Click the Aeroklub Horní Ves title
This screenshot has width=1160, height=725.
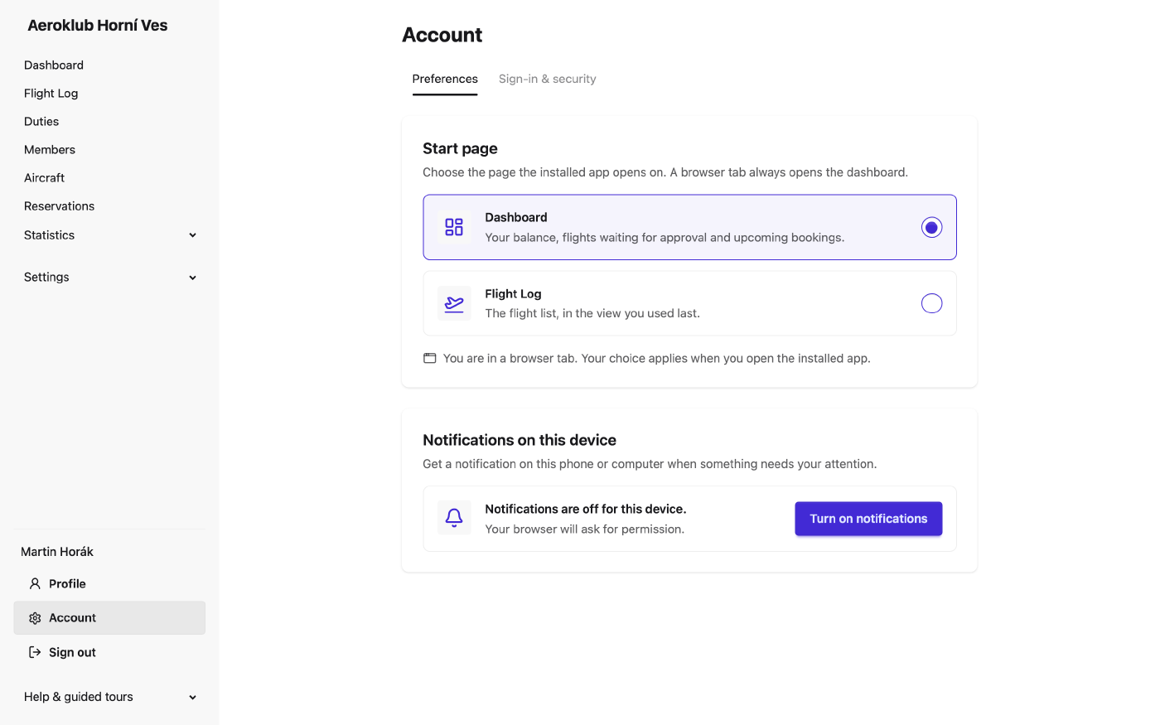point(98,26)
